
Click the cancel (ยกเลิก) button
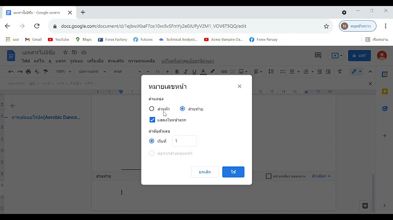tap(205, 172)
